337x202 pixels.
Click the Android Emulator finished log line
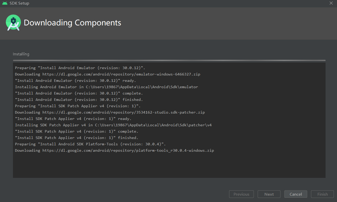pos(79,100)
